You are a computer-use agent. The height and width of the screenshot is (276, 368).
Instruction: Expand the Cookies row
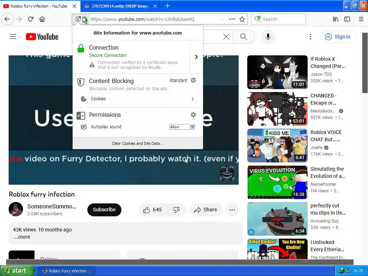tap(138, 99)
